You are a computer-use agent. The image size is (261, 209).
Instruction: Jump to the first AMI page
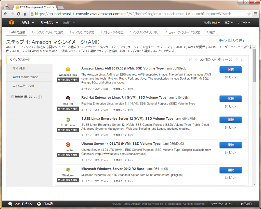[191, 60]
